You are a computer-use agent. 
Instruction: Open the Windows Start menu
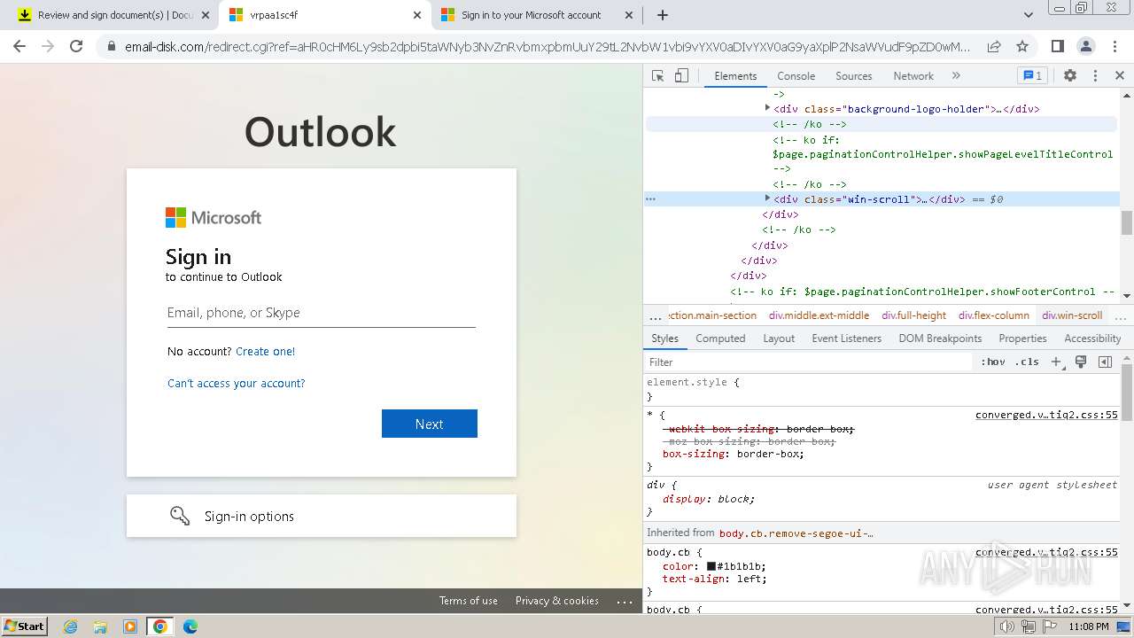point(25,626)
